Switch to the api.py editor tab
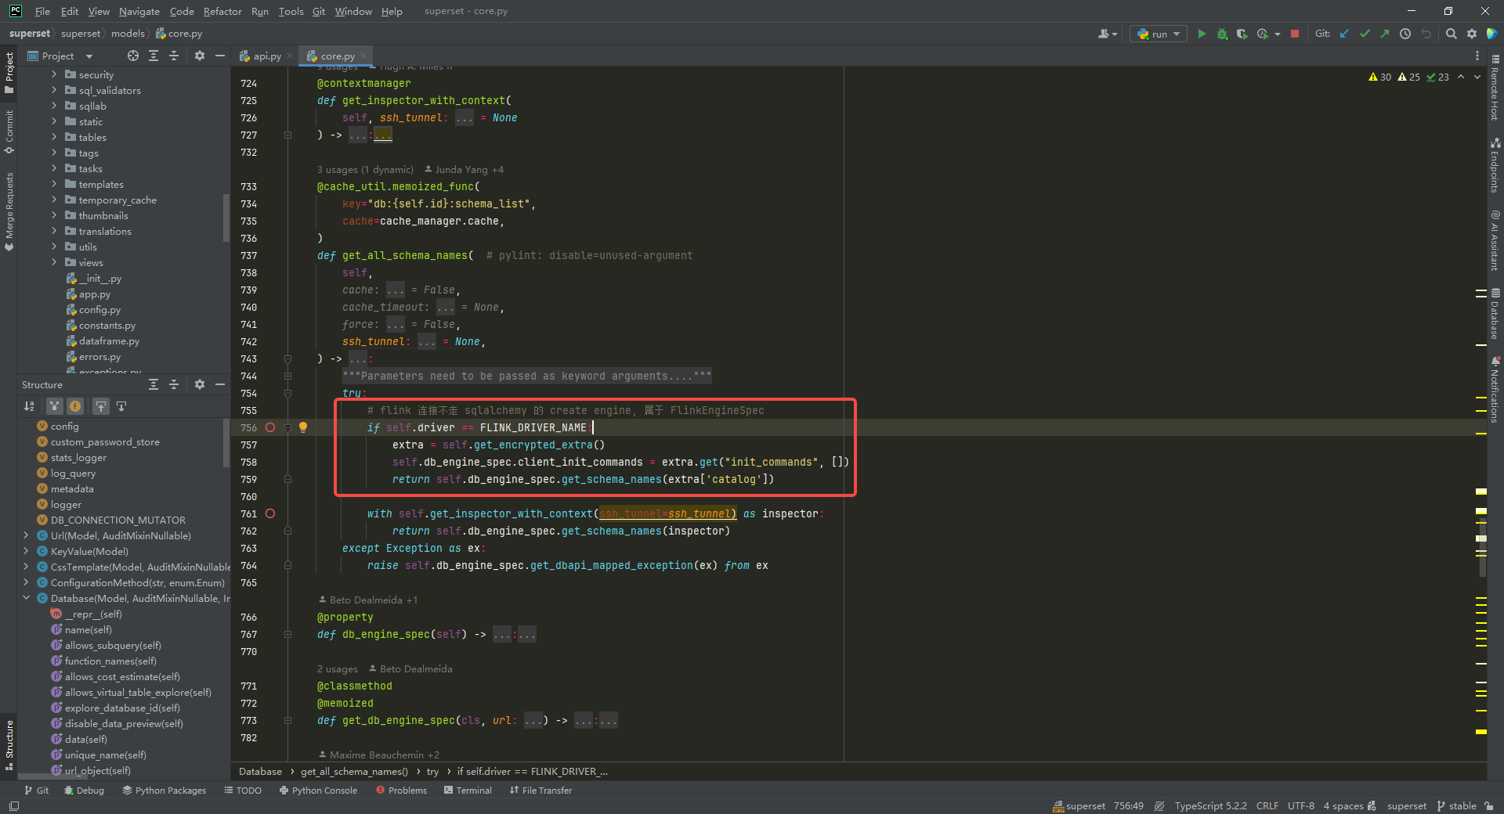Image resolution: width=1504 pixels, height=814 pixels. 267,56
